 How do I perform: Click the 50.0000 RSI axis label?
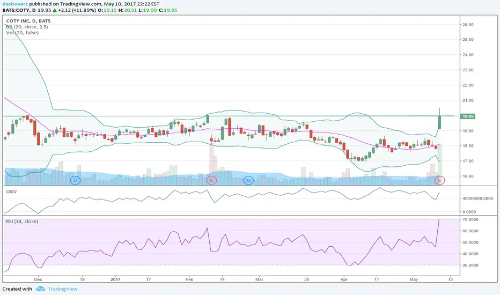(x=470, y=242)
